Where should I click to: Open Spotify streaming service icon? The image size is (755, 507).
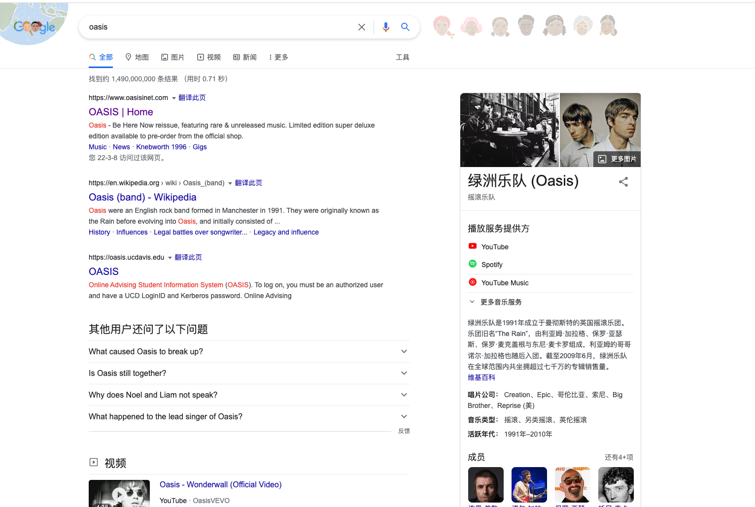point(473,264)
